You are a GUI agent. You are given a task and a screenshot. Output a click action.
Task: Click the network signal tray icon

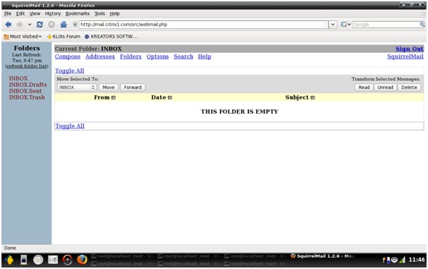click(402, 260)
